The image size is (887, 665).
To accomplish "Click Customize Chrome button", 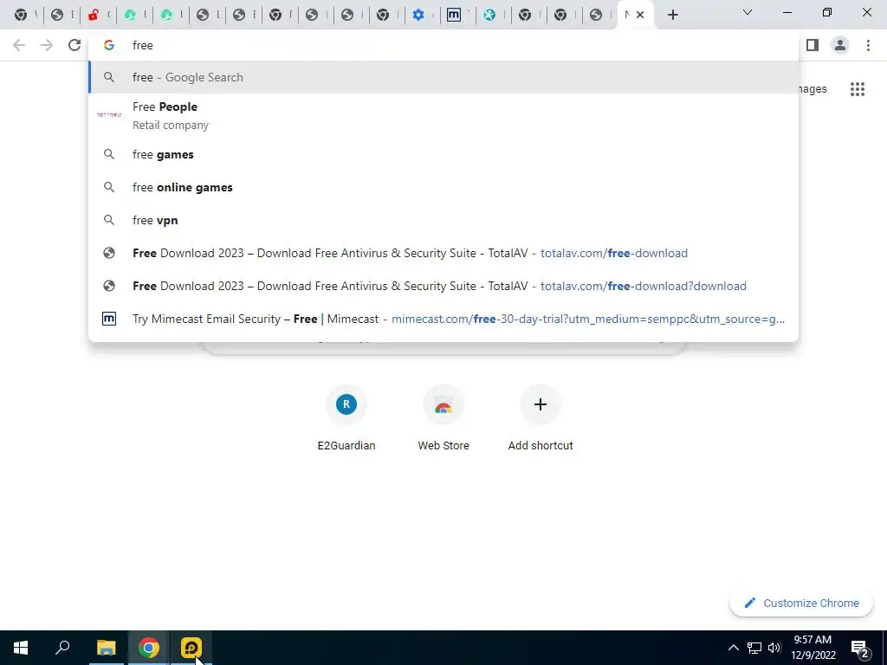I will pos(801,603).
